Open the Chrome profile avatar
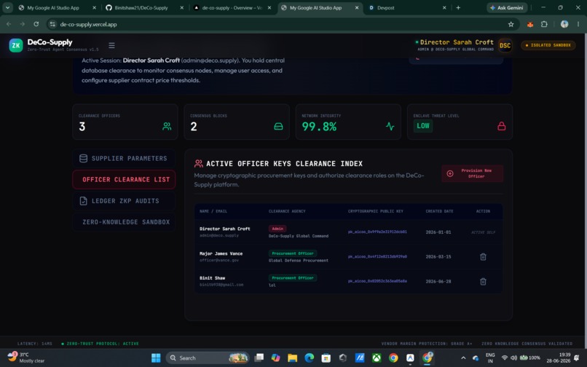The height and width of the screenshot is (367, 587). [x=564, y=24]
